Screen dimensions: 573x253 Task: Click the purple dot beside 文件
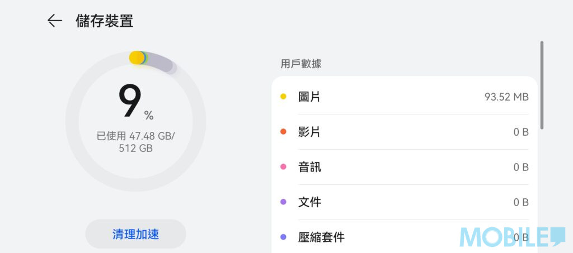[283, 202]
